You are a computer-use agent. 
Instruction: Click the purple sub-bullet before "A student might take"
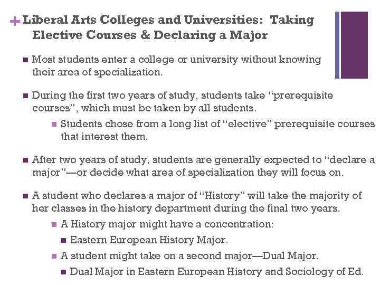click(53, 256)
